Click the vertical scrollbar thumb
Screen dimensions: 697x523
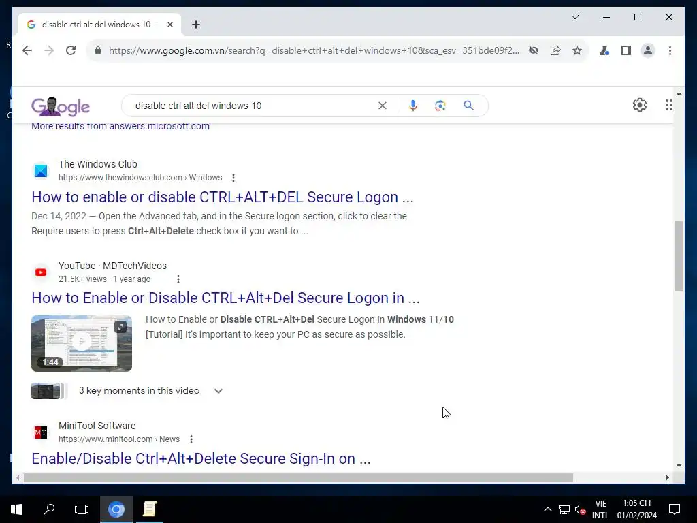click(679, 256)
